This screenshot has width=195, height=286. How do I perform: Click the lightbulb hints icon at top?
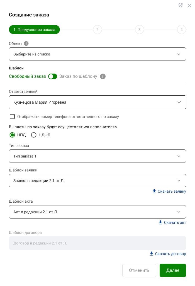click(x=180, y=6)
